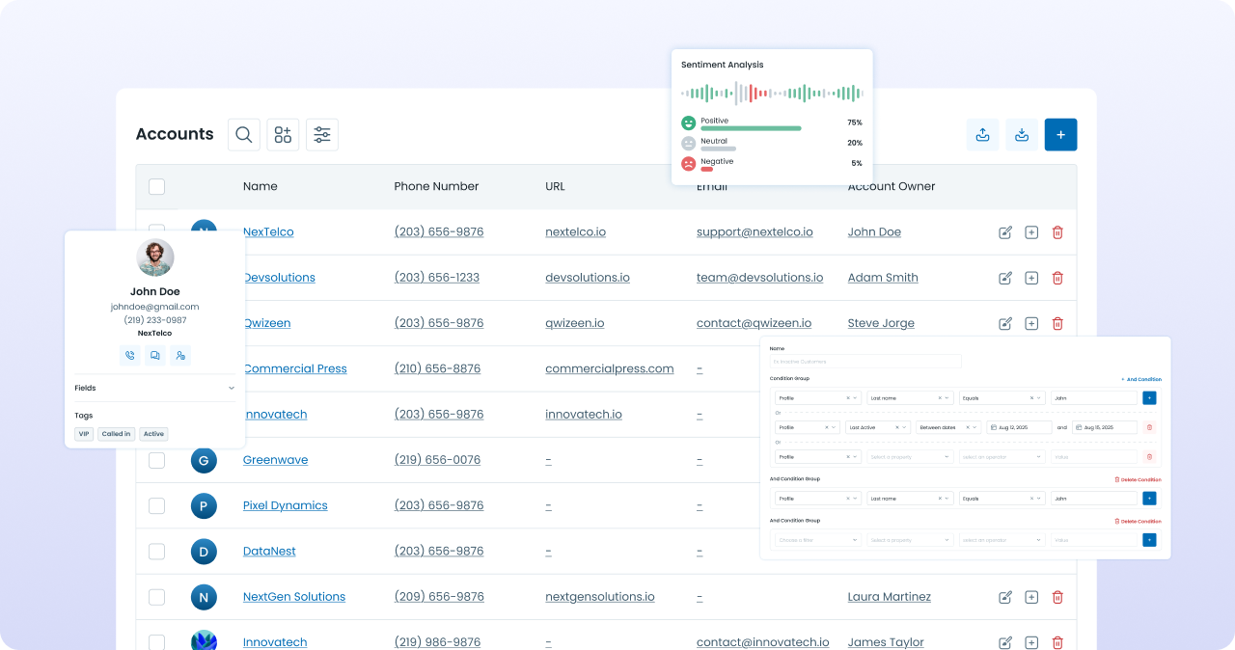Call John Doe using the phone icon
Viewport: 1235px width, 650px height.
click(130, 356)
